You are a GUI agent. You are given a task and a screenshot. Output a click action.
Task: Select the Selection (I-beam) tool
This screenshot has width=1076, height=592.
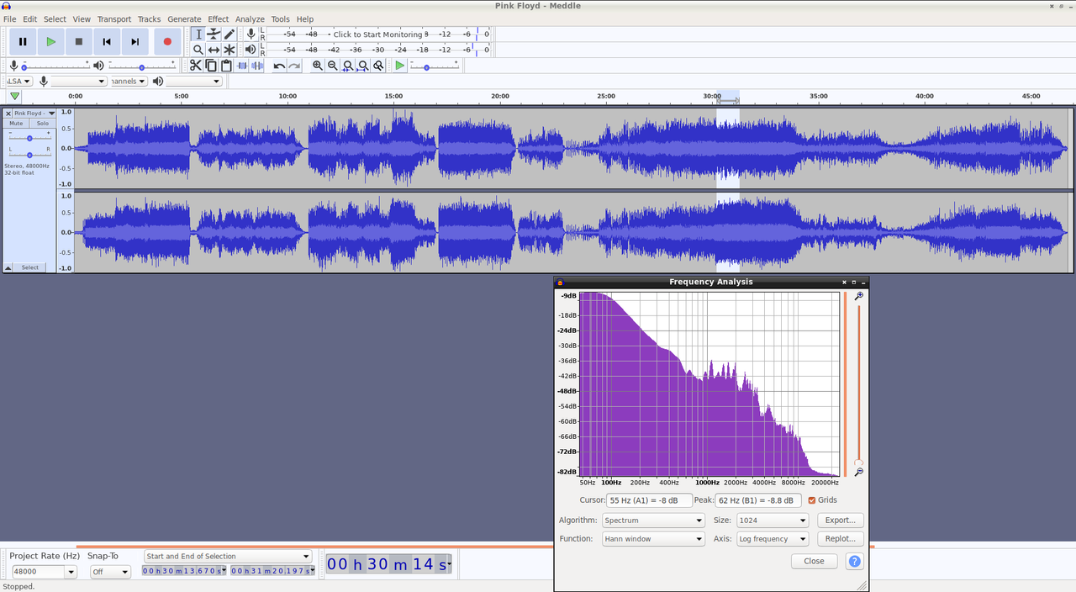(x=198, y=34)
